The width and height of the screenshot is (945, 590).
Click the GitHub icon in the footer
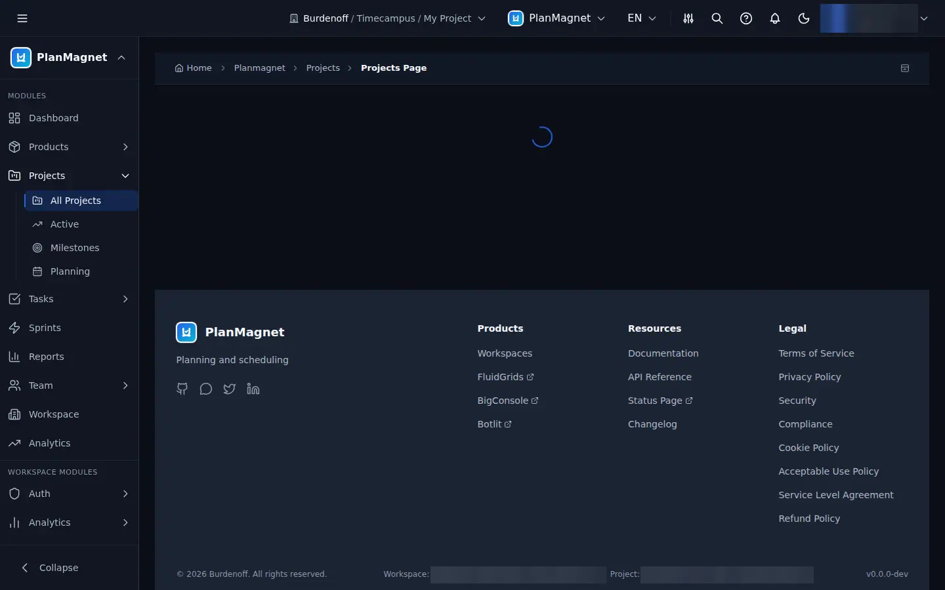[182, 389]
